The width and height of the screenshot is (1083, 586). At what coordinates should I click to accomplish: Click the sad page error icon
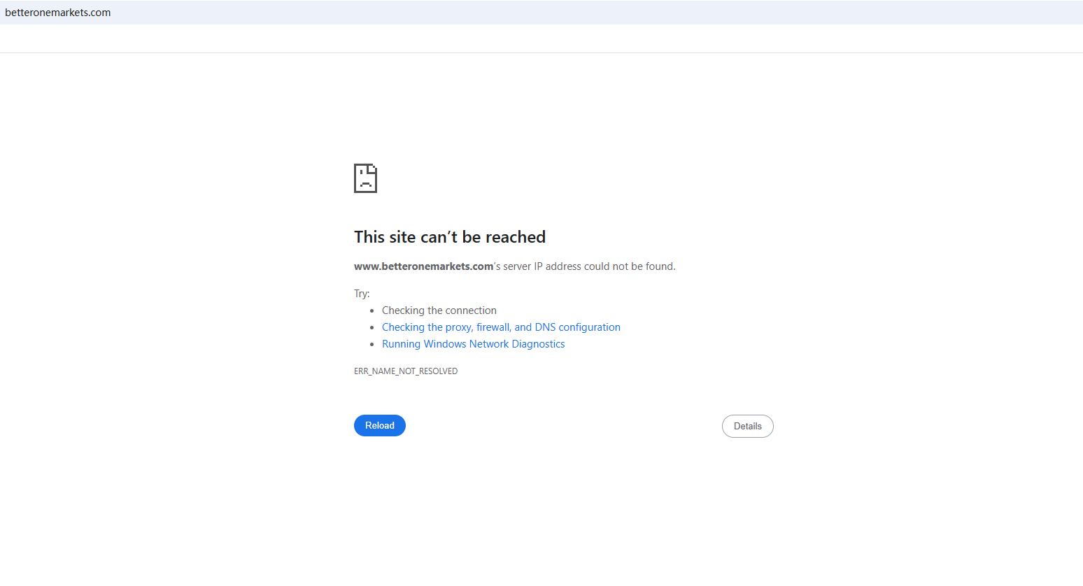click(365, 178)
